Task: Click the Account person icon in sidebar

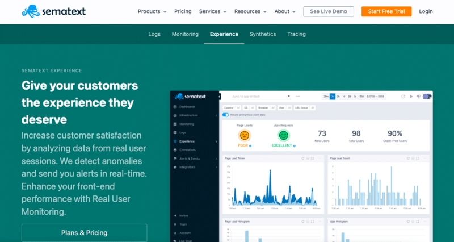Action: coord(175,233)
